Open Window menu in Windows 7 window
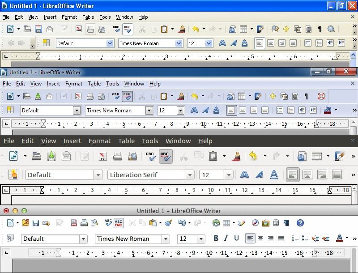 point(134,84)
